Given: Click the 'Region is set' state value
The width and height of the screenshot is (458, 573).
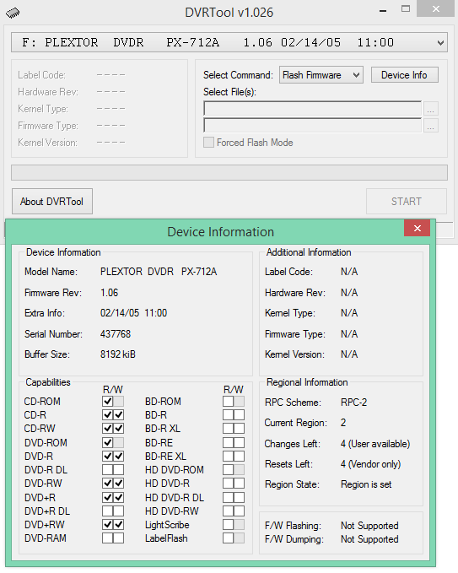Looking at the screenshot, I should (x=366, y=484).
